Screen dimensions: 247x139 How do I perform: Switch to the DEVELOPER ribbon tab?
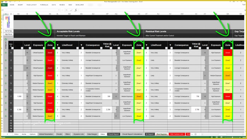pyautogui.click(x=79, y=5)
